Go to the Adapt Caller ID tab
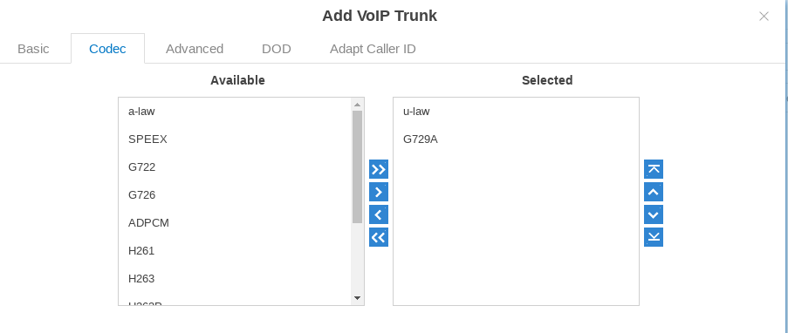 373,49
